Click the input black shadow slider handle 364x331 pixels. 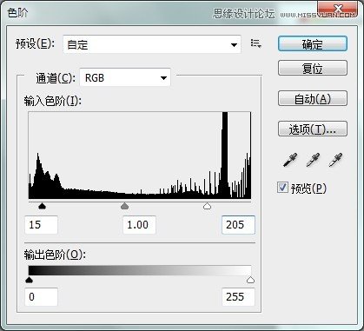click(x=43, y=206)
